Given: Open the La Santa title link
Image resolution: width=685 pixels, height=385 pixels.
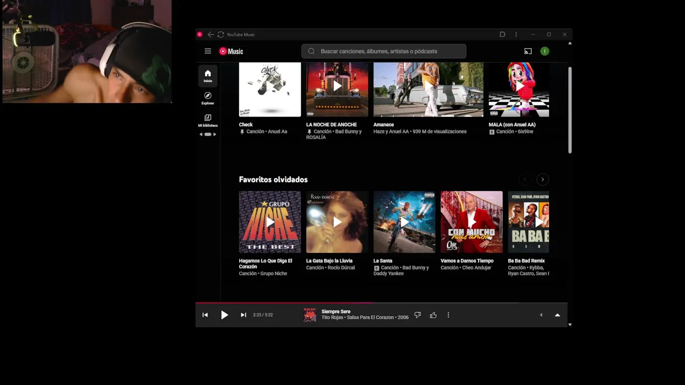Looking at the screenshot, I should click(x=383, y=261).
